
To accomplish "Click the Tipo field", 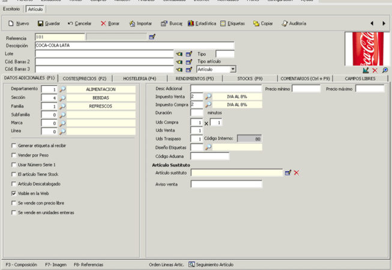I will coord(225,54).
